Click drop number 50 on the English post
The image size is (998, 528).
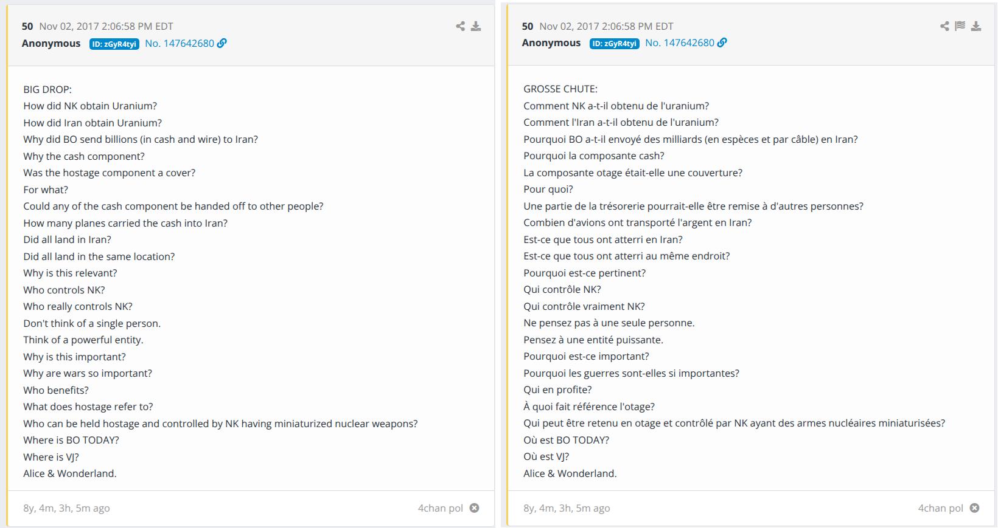[x=27, y=26]
